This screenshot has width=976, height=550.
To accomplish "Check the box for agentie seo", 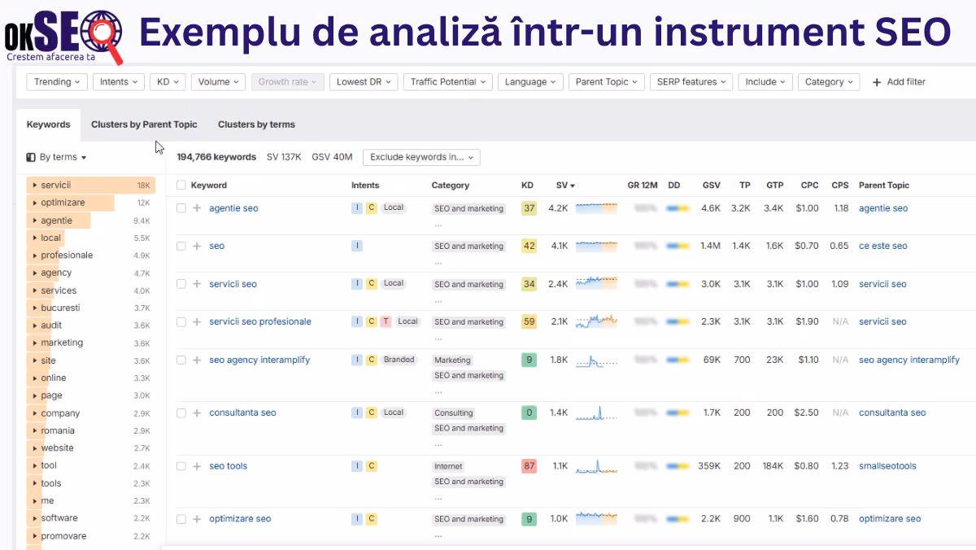I will tap(181, 208).
